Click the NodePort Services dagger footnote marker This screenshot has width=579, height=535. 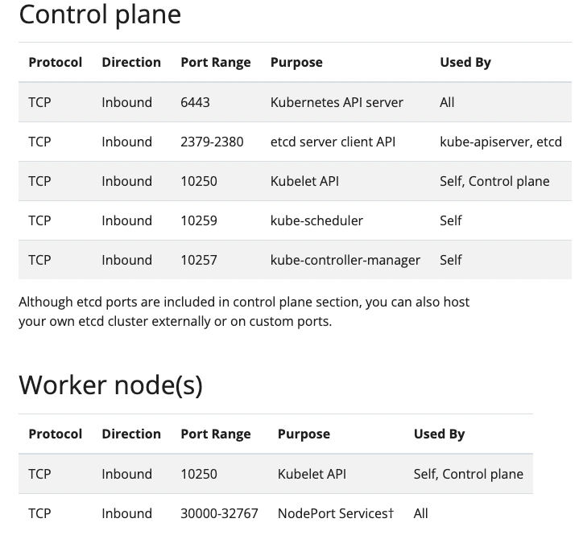click(x=391, y=513)
